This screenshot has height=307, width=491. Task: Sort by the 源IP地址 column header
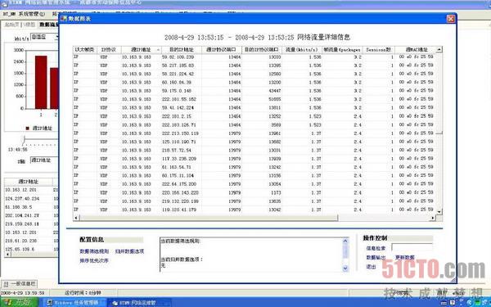click(x=142, y=49)
